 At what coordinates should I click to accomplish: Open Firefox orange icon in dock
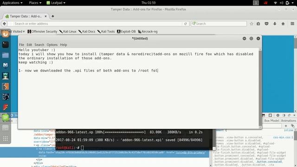point(5,34)
